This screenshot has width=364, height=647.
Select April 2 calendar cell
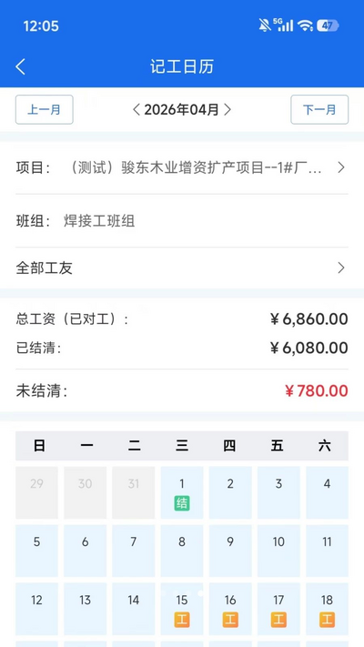pos(230,492)
